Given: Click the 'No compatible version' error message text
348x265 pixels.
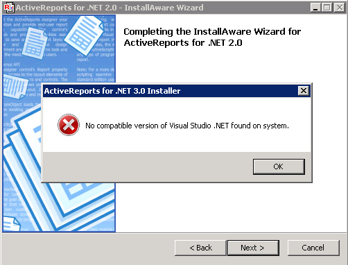Looking at the screenshot, I should coord(187,126).
